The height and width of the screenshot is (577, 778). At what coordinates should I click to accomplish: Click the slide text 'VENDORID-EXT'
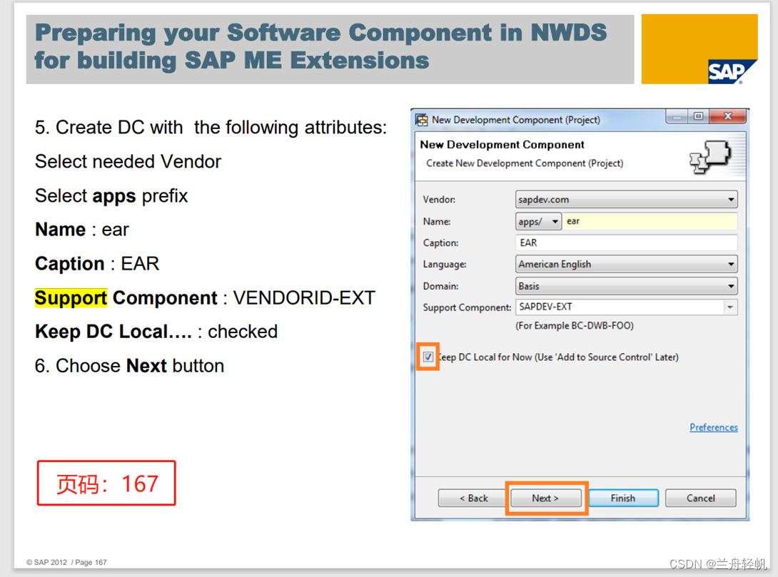click(x=304, y=298)
